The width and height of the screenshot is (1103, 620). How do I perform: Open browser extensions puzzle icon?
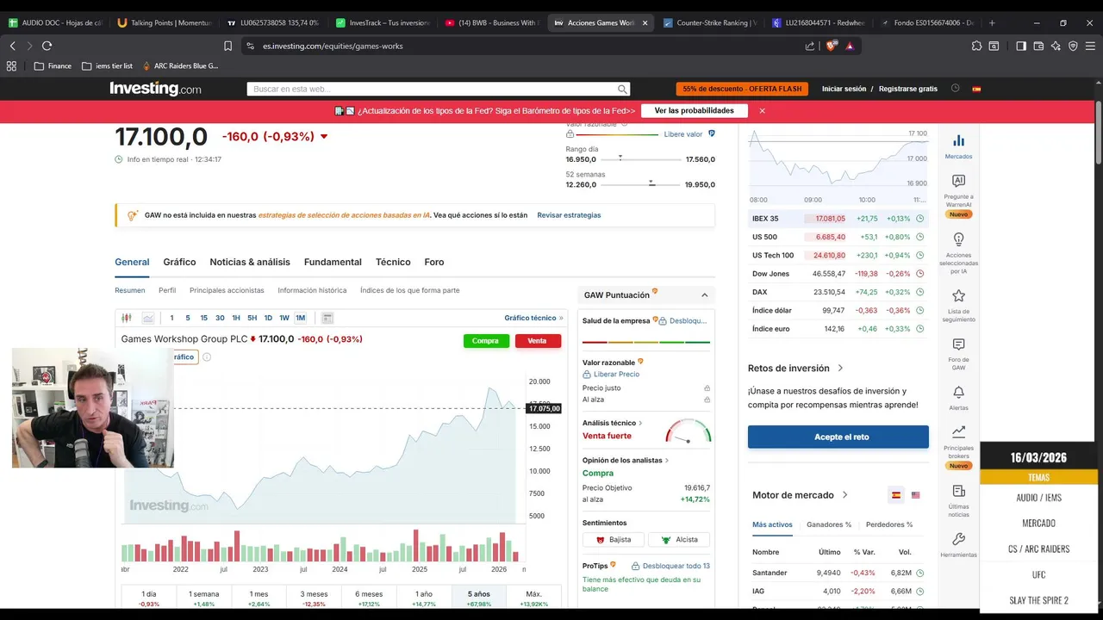click(x=976, y=46)
